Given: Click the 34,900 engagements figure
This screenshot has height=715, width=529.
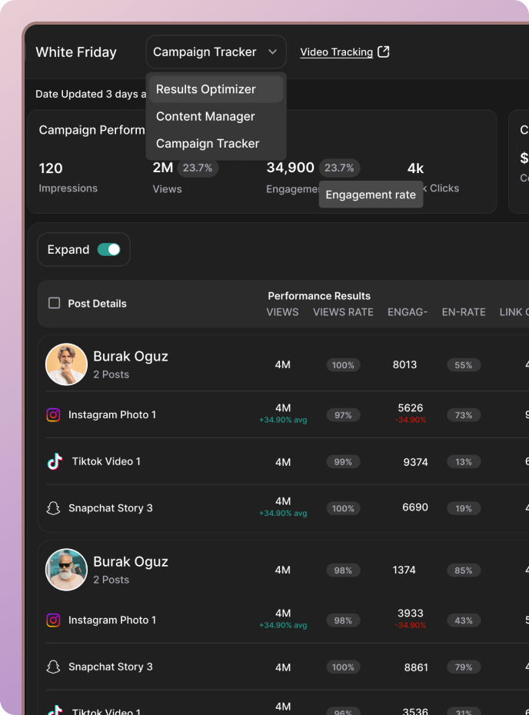Looking at the screenshot, I should click(x=291, y=168).
